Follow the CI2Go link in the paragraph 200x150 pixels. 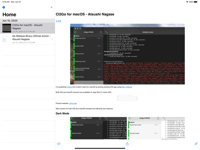[70, 87]
